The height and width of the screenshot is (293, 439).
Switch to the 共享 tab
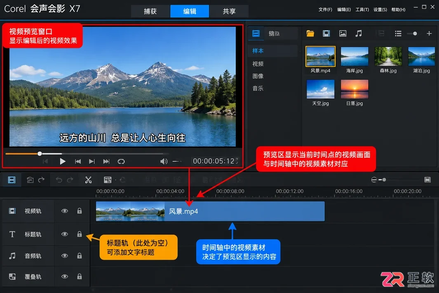click(229, 11)
